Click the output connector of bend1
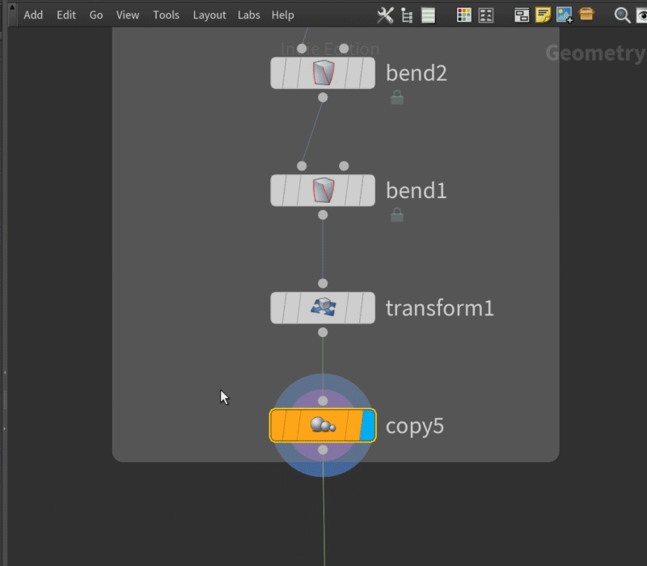Image resolution: width=647 pixels, height=566 pixels. [x=323, y=215]
